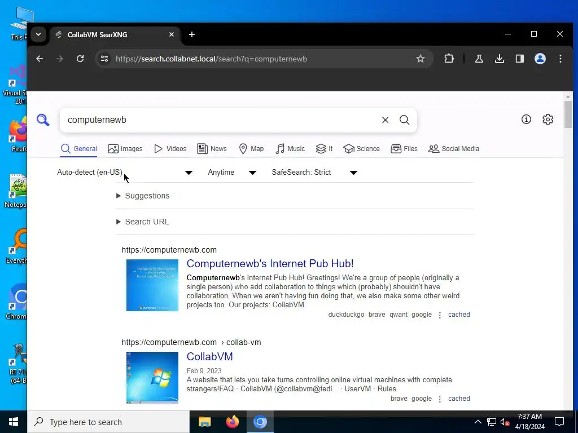Switch to the It category

[324, 149]
